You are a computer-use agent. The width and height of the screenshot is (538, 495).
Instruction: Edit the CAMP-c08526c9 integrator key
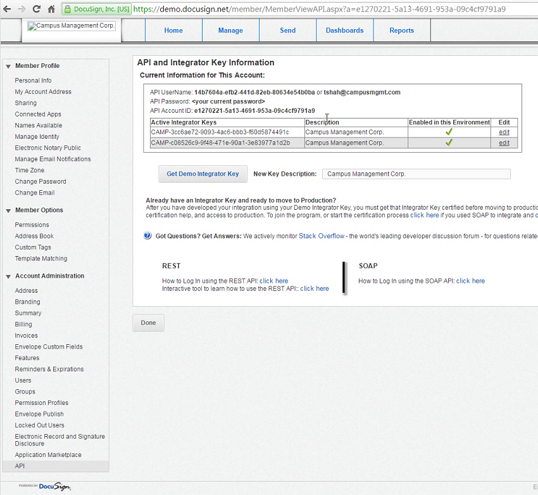[x=504, y=143]
